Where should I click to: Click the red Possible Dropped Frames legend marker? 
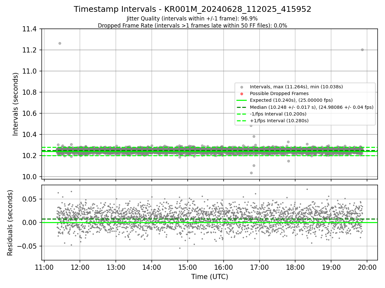(242, 94)
